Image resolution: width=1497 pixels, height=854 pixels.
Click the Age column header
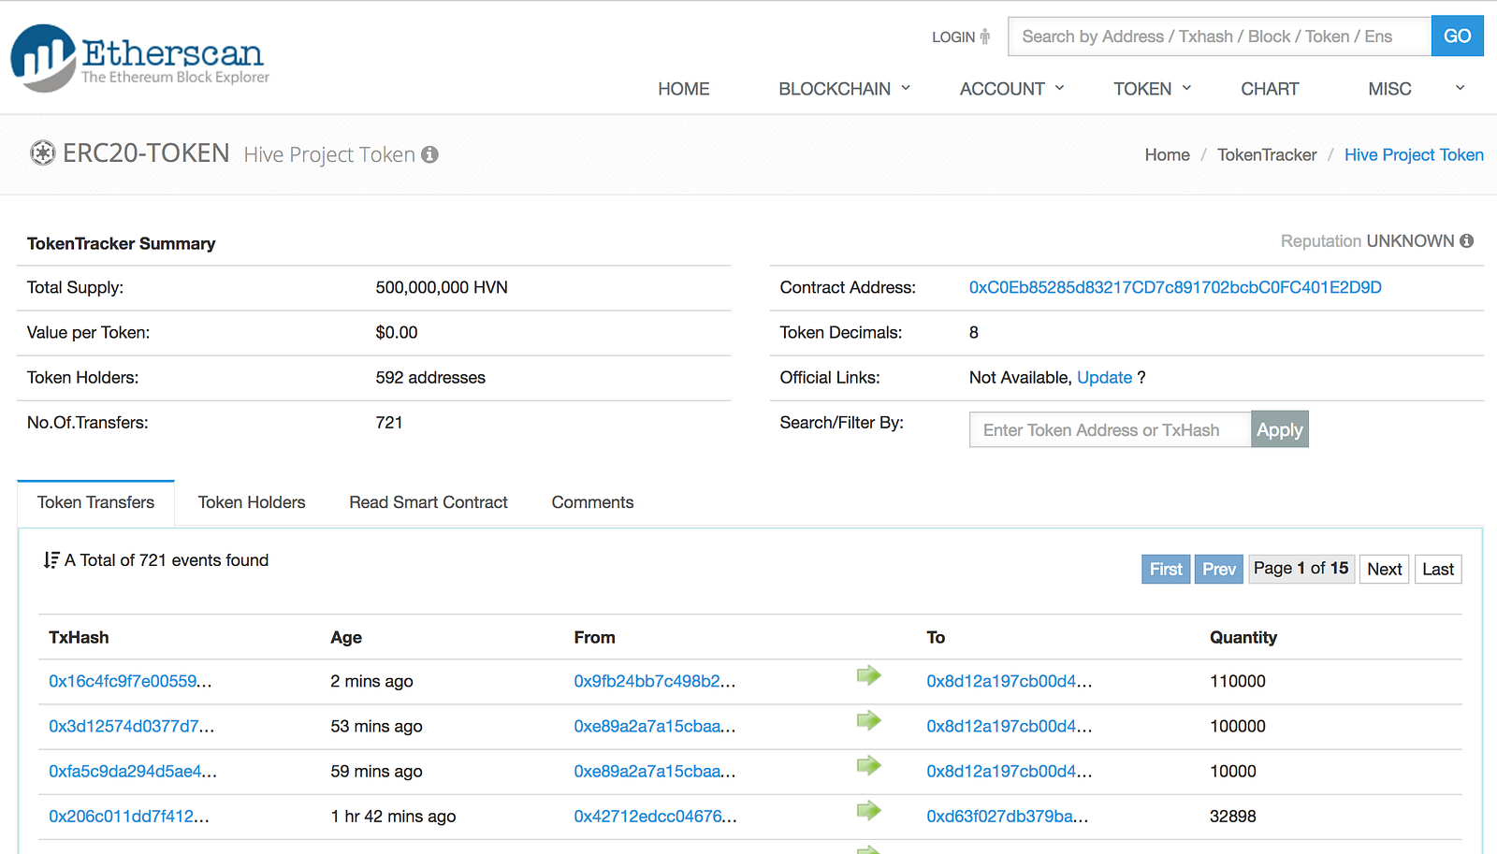tap(346, 637)
